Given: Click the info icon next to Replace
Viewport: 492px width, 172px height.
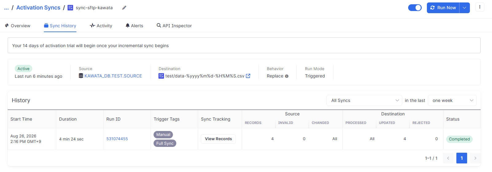Looking at the screenshot, I should point(287,76).
